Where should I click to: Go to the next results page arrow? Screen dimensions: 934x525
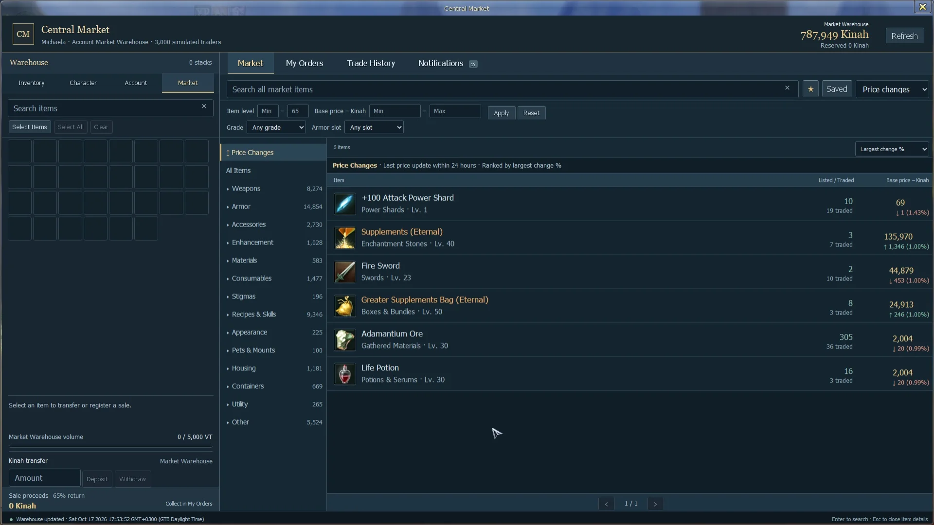click(x=655, y=504)
